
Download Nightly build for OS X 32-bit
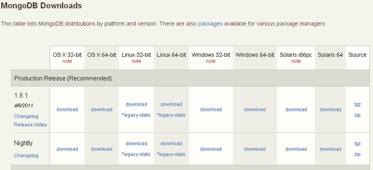67,149
